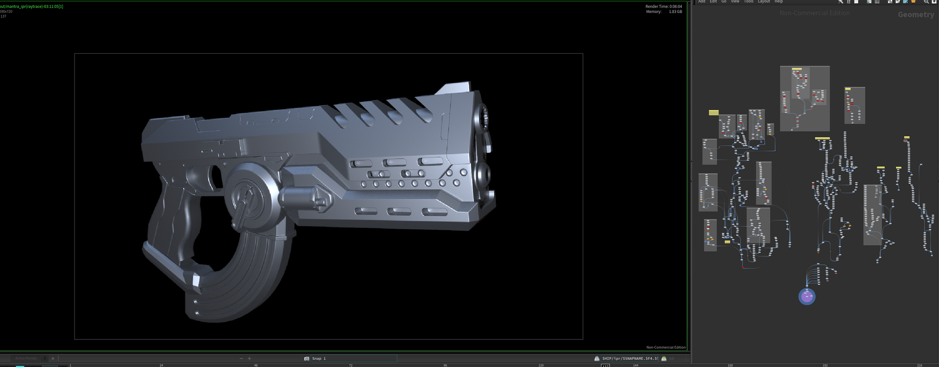The height and width of the screenshot is (367, 939).
Task: Open the Active Render dropdown
Action: pos(28,359)
